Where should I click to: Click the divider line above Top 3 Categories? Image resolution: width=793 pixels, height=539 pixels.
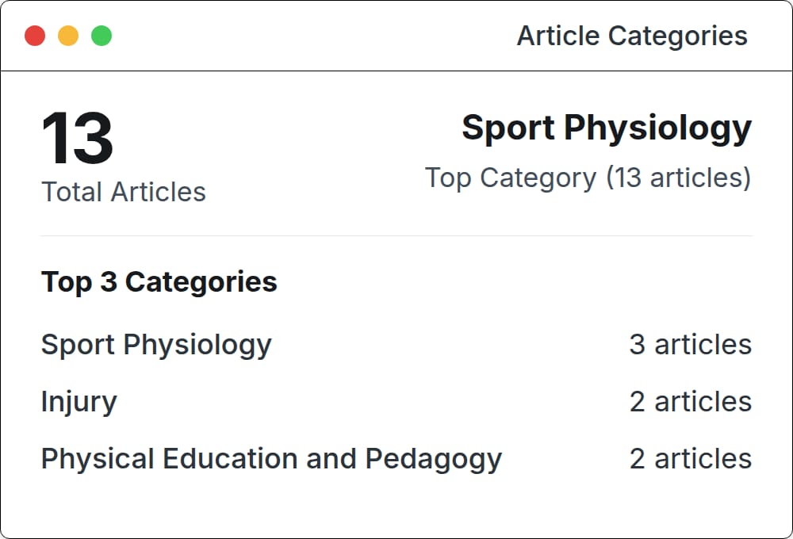pos(396,235)
